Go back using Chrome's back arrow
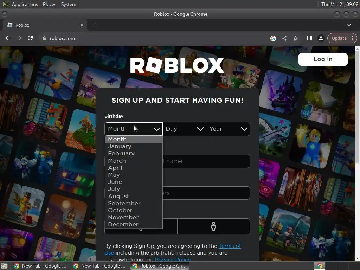Viewport: 360px width, 270px height. point(8,38)
